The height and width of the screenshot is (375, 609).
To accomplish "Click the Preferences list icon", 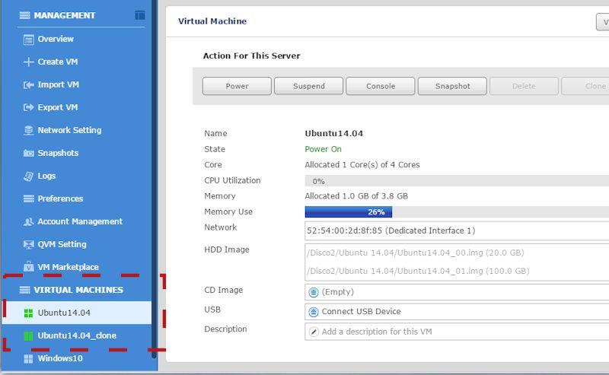I will point(28,199).
